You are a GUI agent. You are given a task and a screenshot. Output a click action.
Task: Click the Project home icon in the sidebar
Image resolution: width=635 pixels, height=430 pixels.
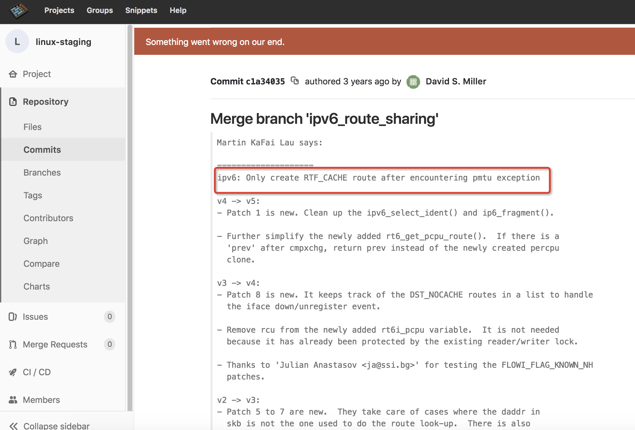click(x=13, y=74)
